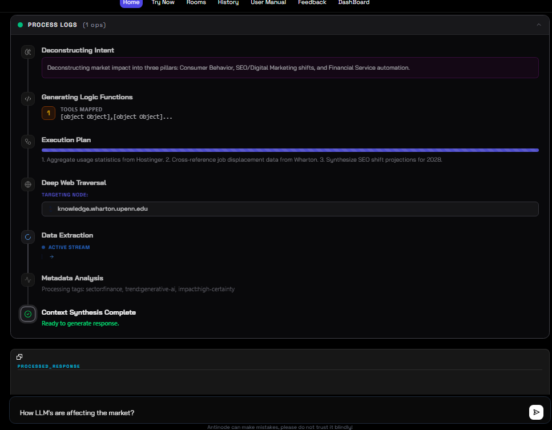
Task: Click the green checkmark for Context Synthesis Complete
Action: coord(28,314)
